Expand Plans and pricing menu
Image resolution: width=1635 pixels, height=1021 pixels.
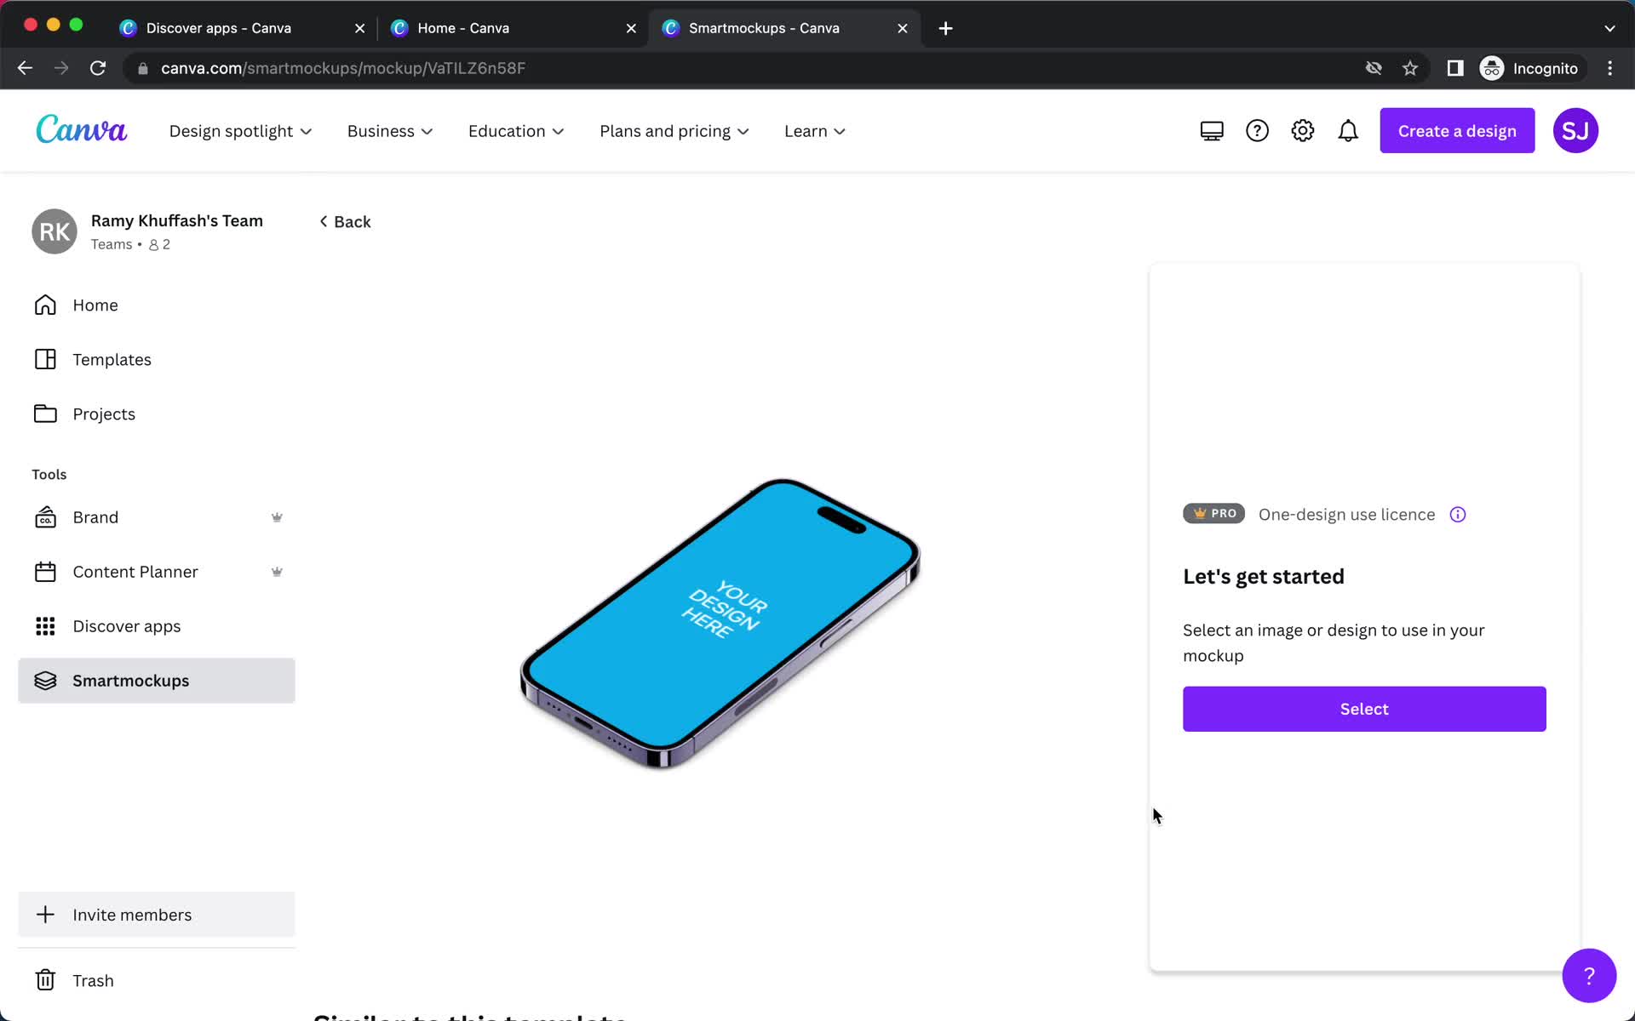pyautogui.click(x=674, y=131)
